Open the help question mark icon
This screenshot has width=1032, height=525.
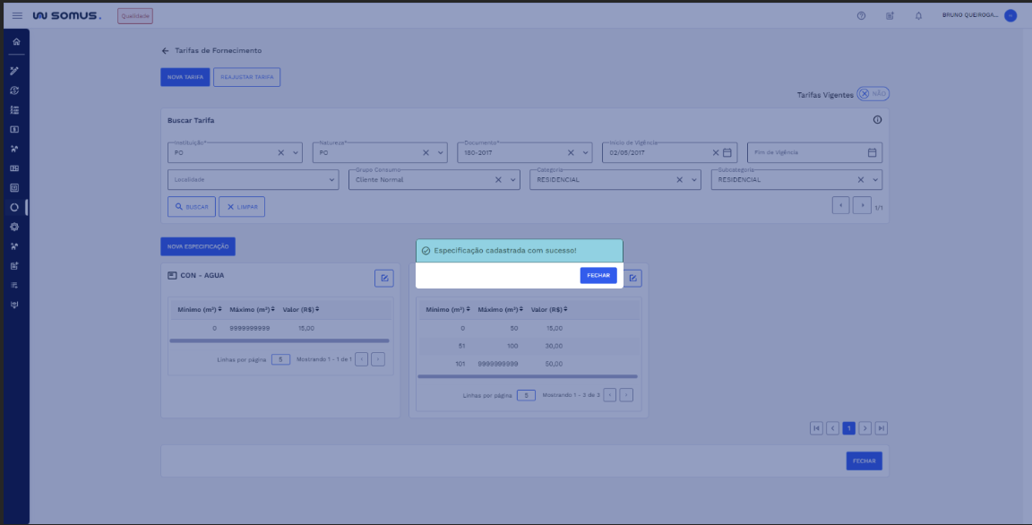(x=861, y=16)
